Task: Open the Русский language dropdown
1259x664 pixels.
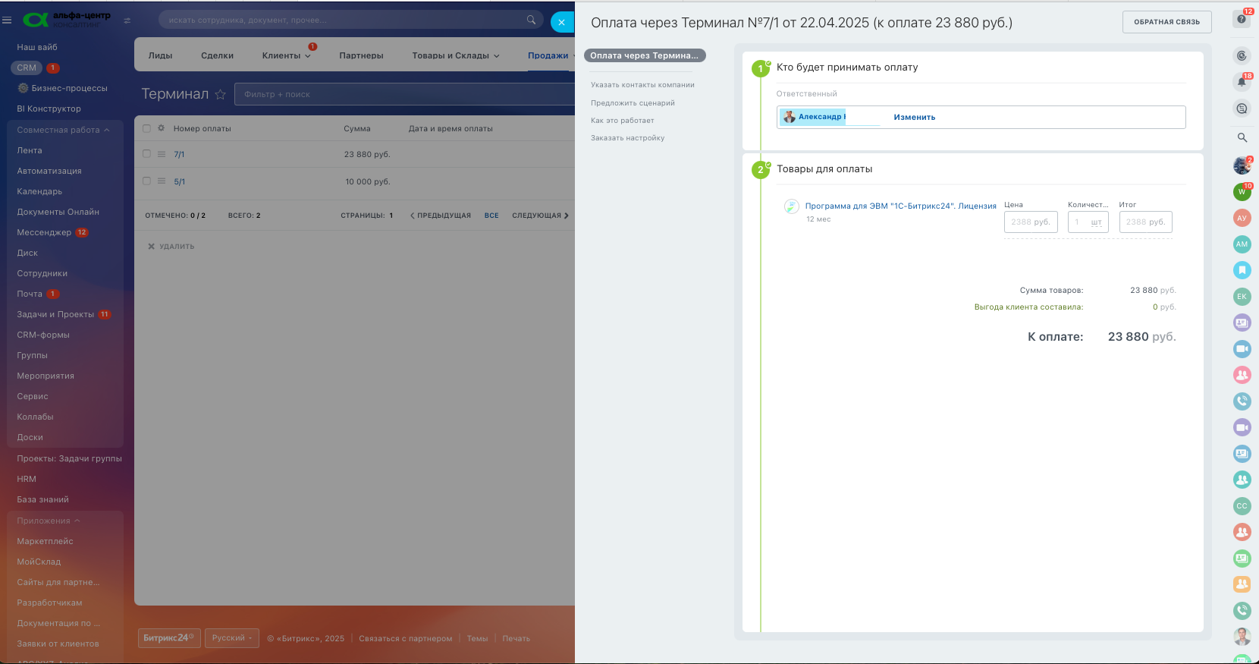Action: tap(232, 638)
